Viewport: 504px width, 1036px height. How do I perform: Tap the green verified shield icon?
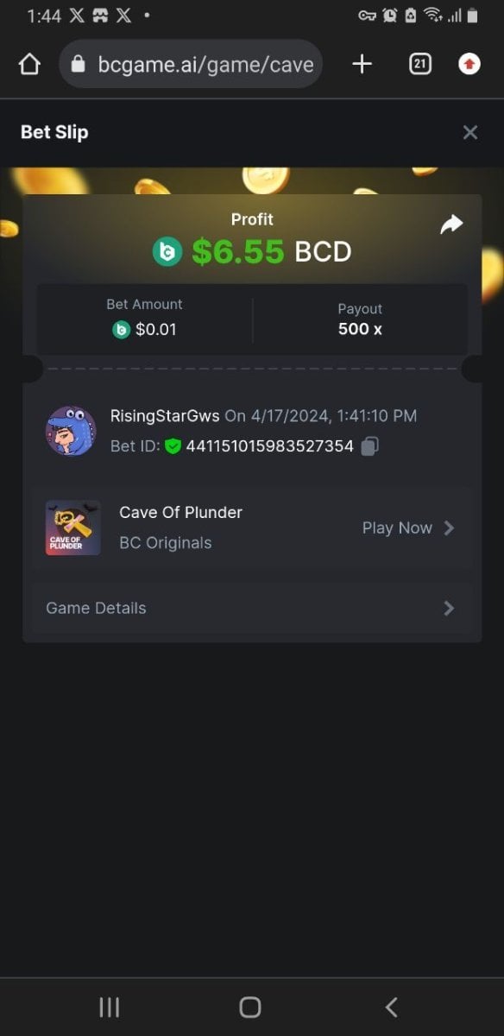pos(173,446)
